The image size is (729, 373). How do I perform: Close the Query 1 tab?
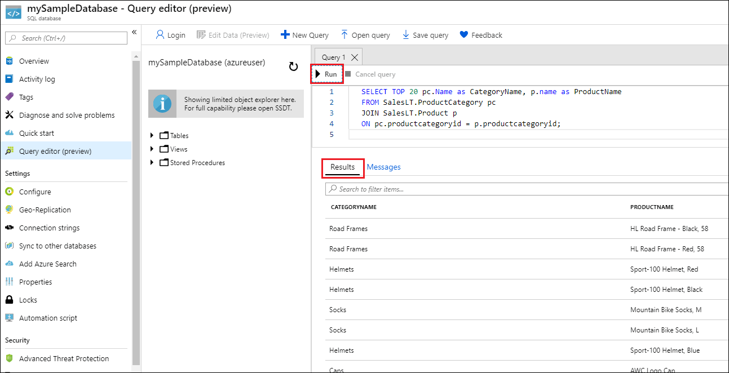[354, 57]
